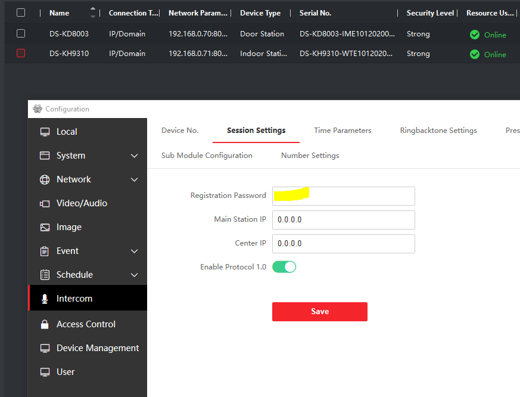Click the Device Management monitor icon
This screenshot has height=397, width=520.
[x=45, y=348]
